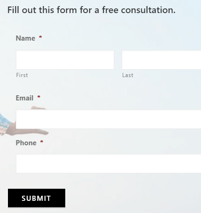Submit the consultation form

click(36, 198)
